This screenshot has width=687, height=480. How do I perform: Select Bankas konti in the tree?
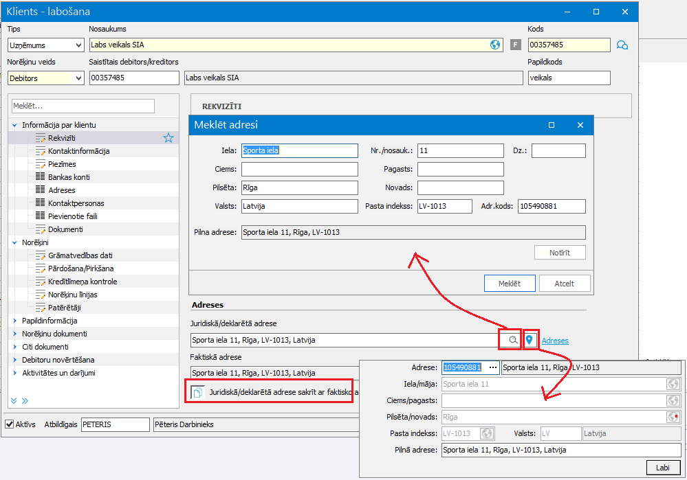pos(69,177)
